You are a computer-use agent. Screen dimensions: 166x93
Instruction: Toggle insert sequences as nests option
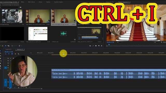6,54
